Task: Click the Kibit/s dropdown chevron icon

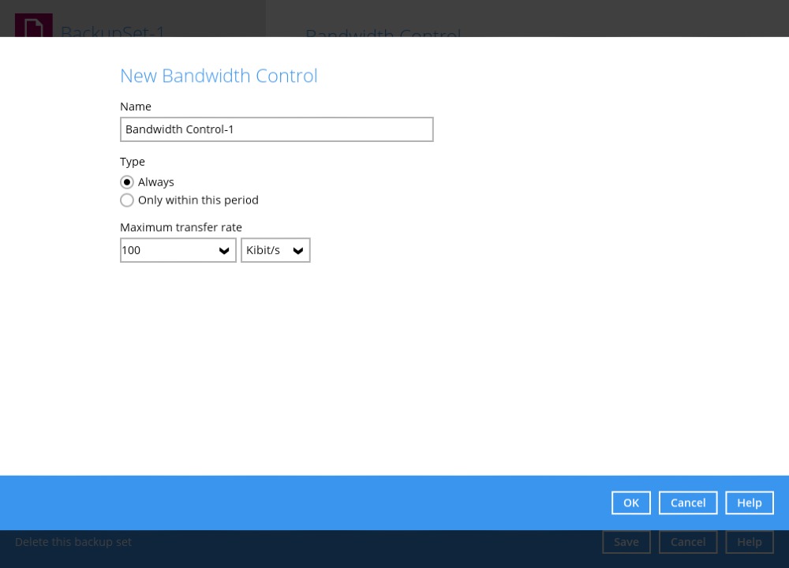Action: pyautogui.click(x=297, y=250)
